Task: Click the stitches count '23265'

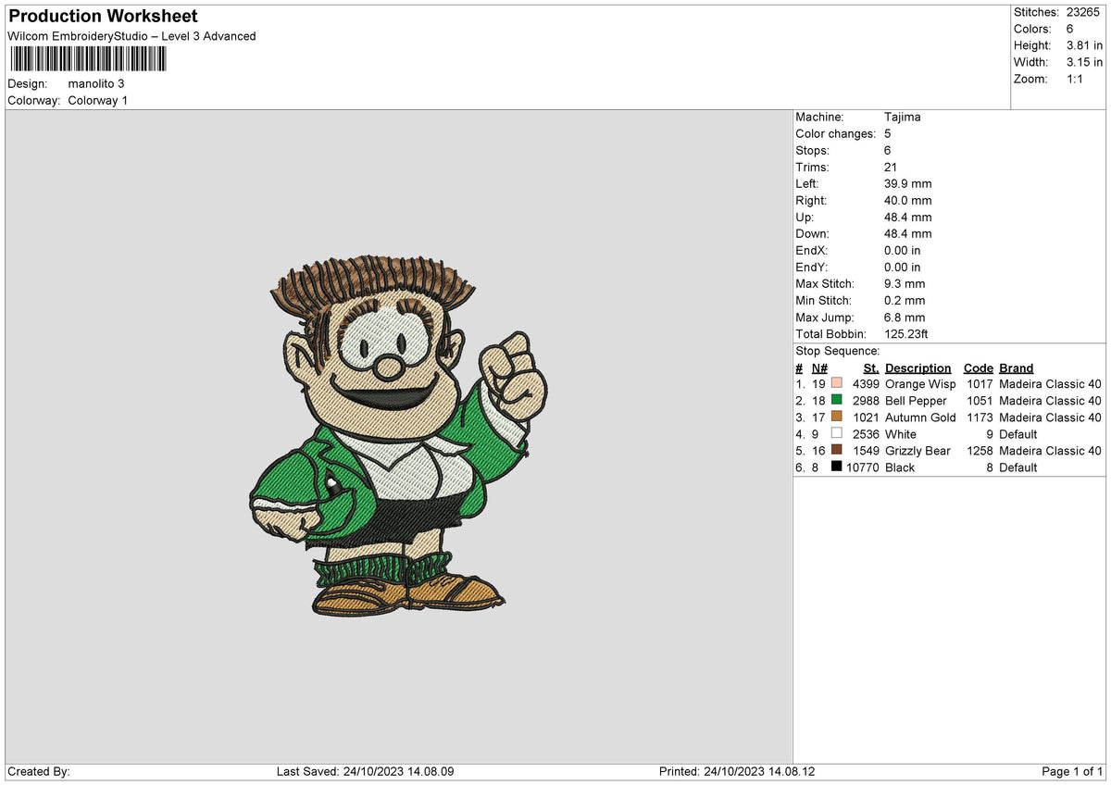Action: coord(1084,12)
